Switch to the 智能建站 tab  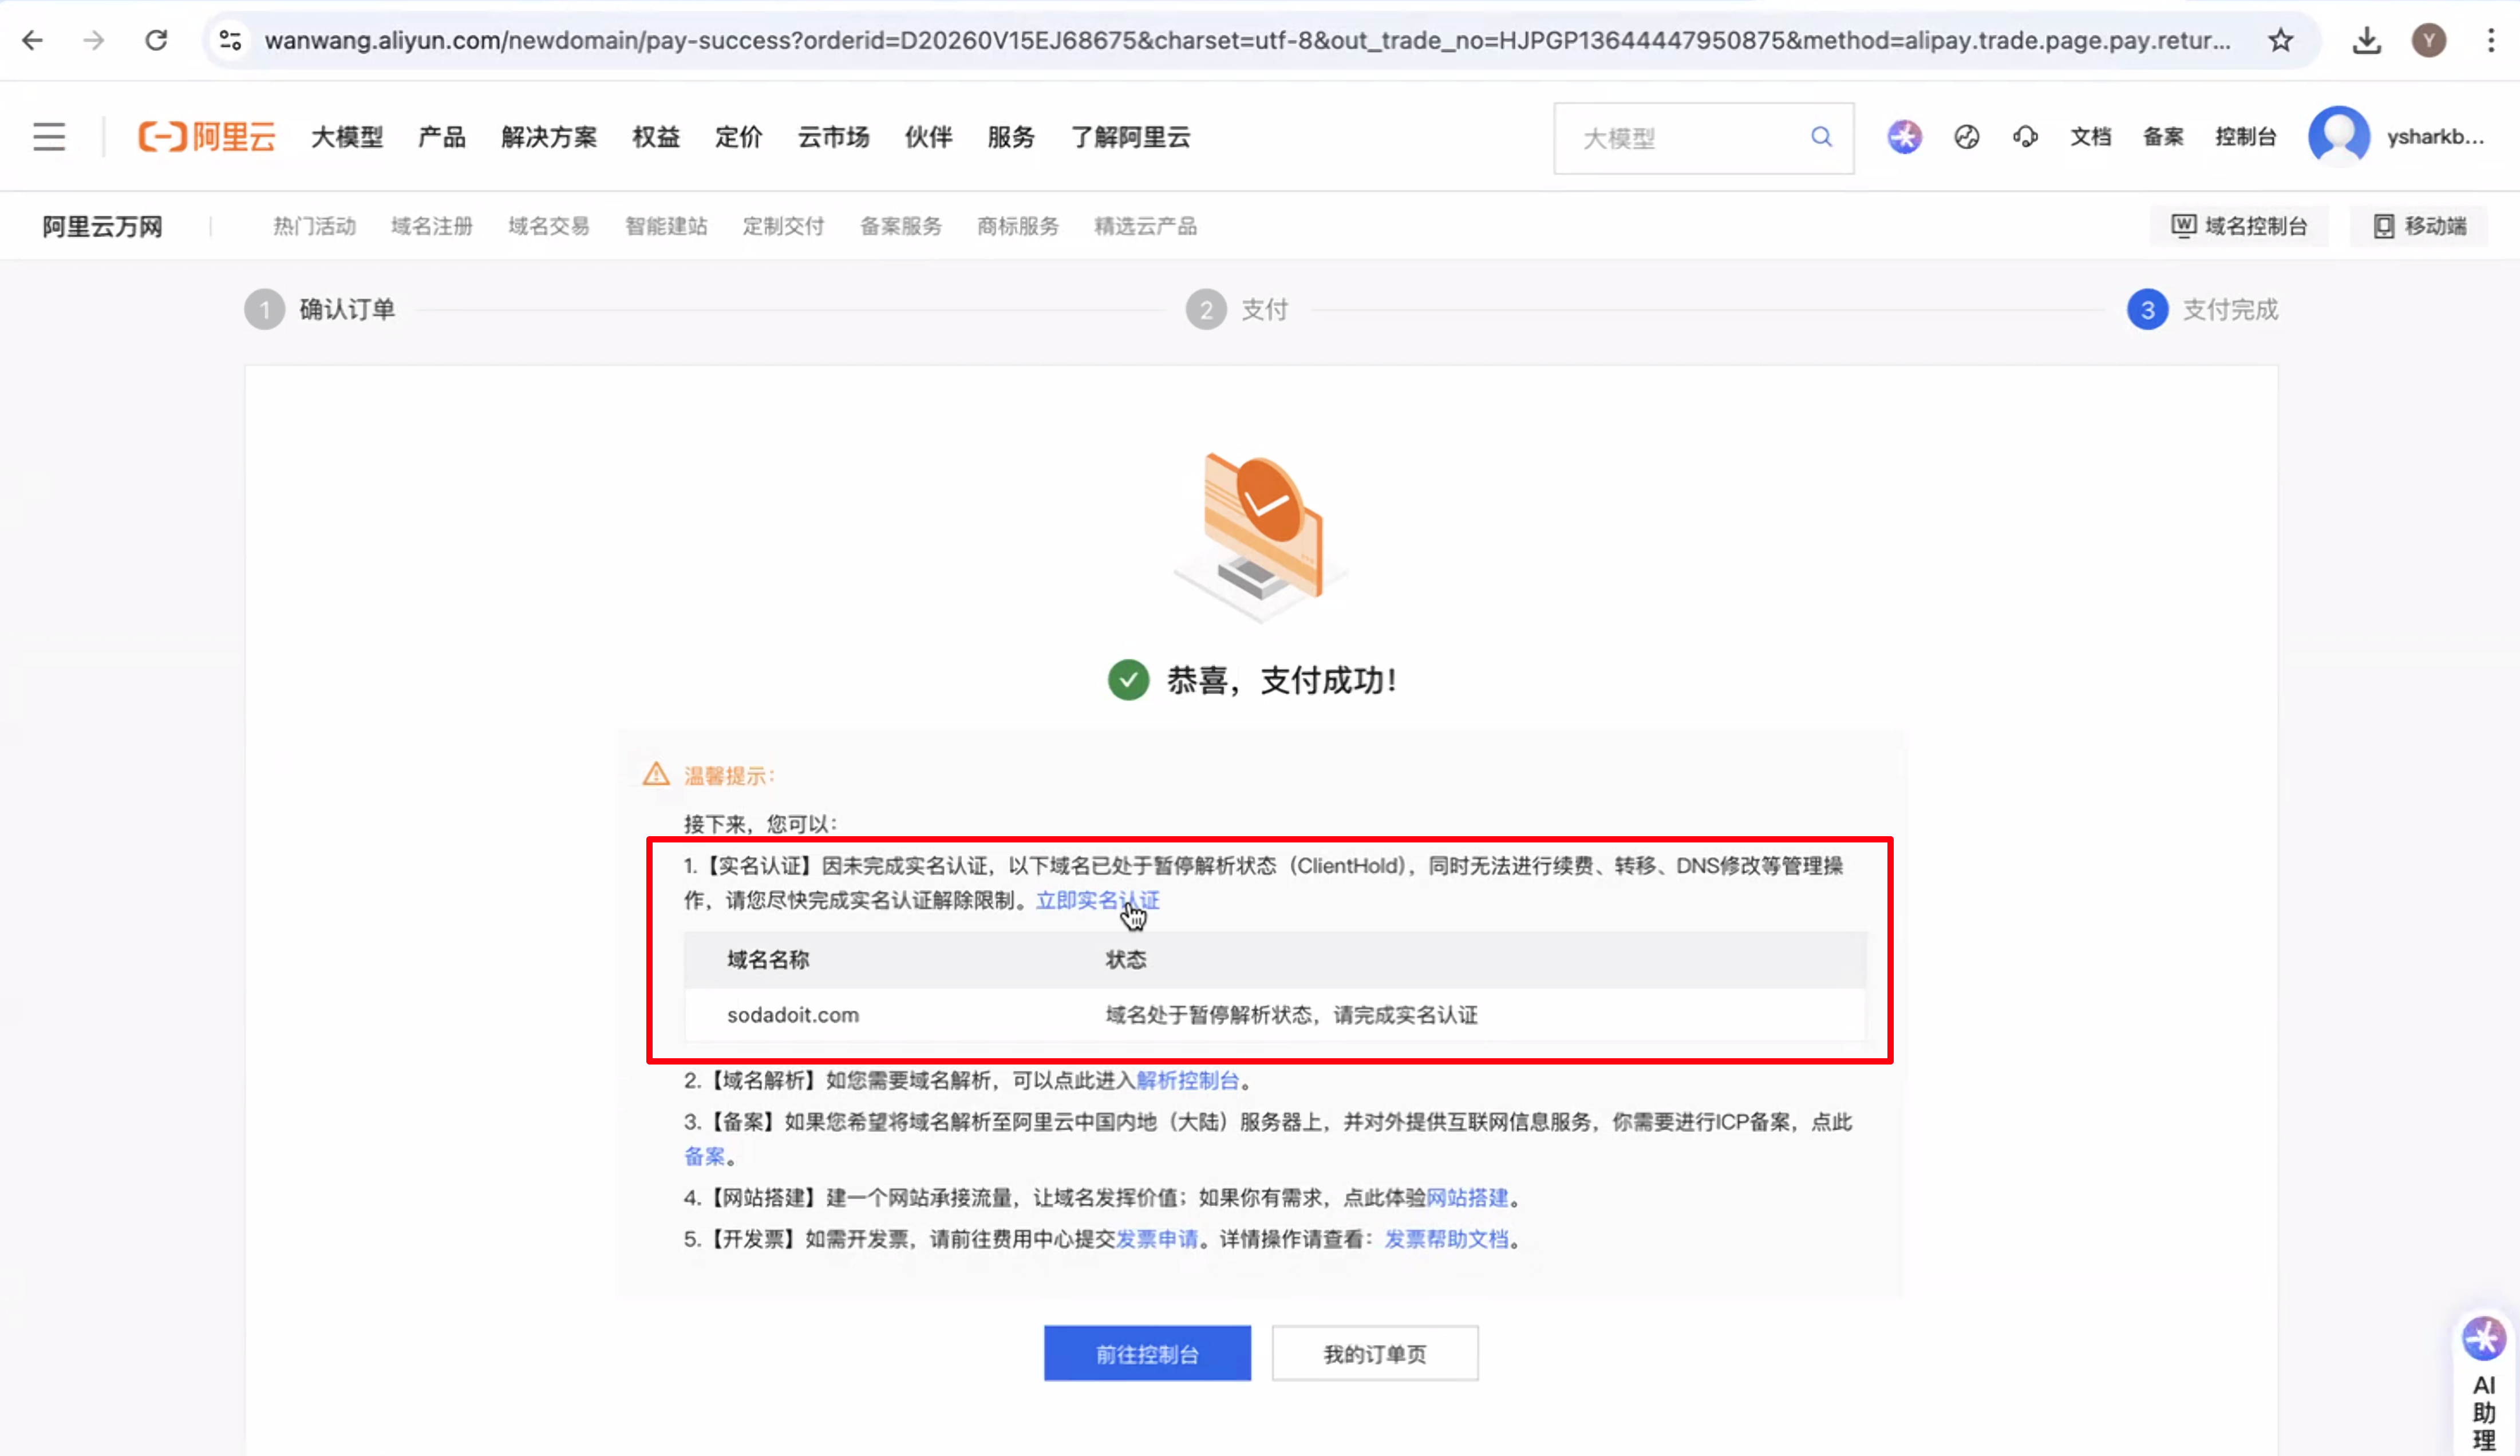[666, 226]
